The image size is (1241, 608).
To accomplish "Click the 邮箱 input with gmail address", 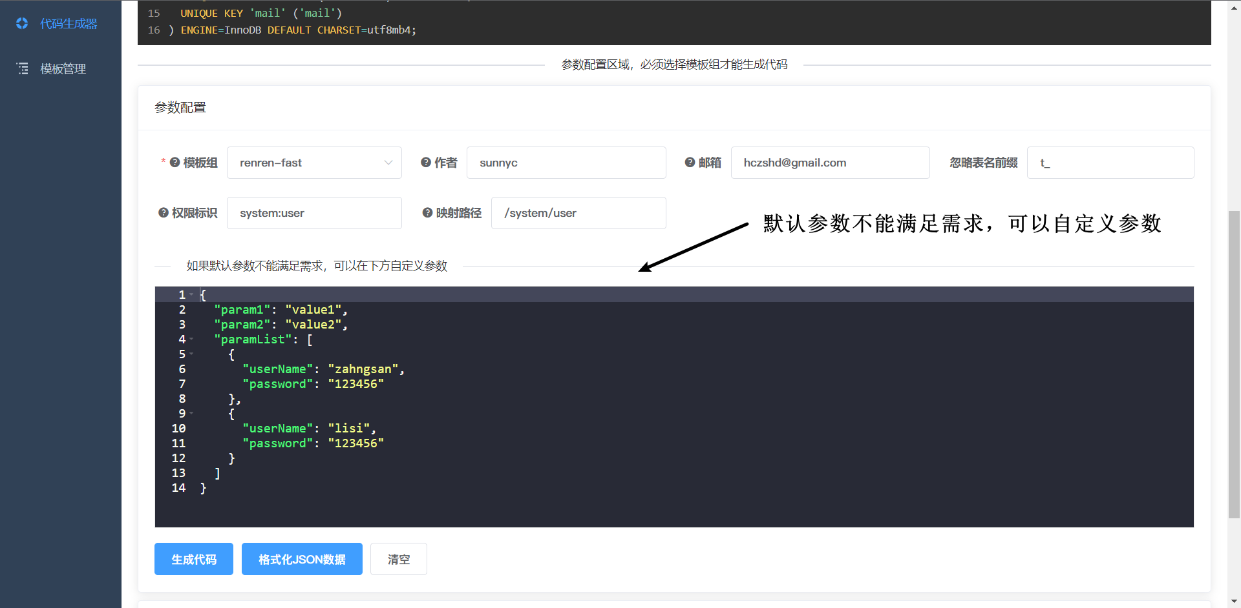I will (x=830, y=163).
